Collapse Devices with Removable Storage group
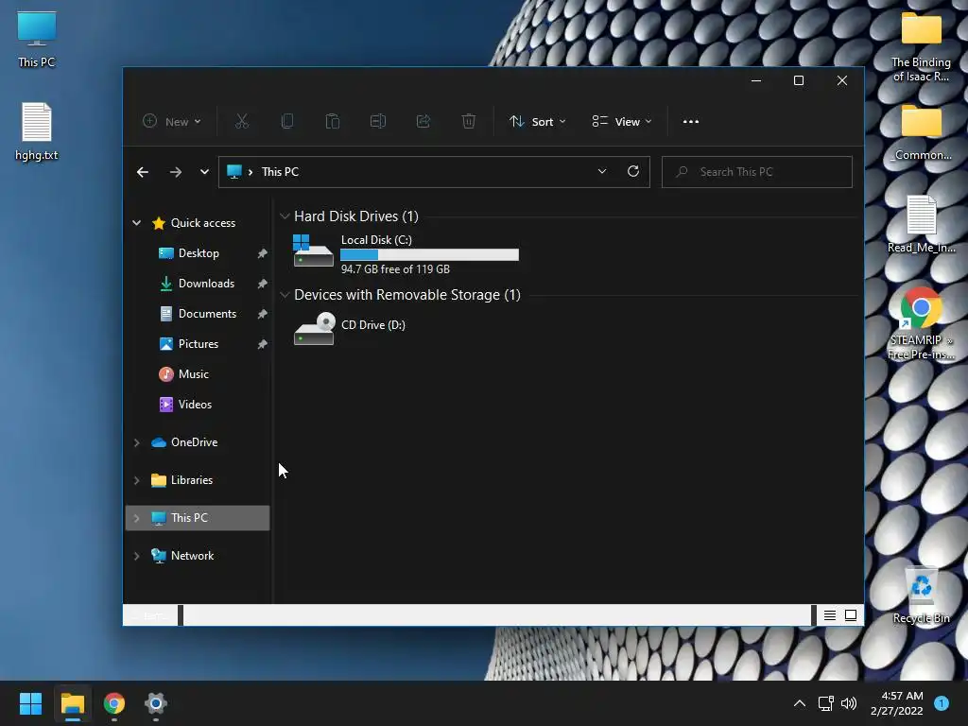This screenshot has width=968, height=726. tap(285, 295)
